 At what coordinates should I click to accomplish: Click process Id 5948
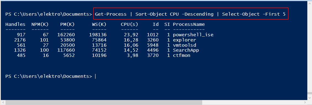[x=153, y=45]
